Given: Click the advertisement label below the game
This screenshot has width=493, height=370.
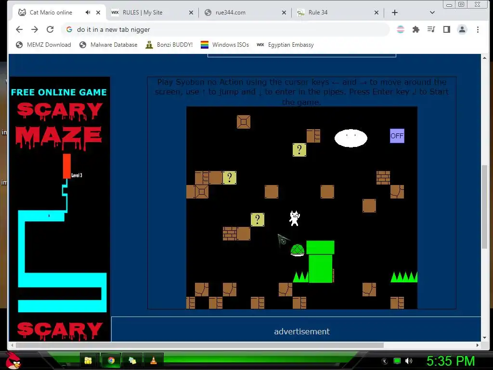Looking at the screenshot, I should click(x=302, y=331).
